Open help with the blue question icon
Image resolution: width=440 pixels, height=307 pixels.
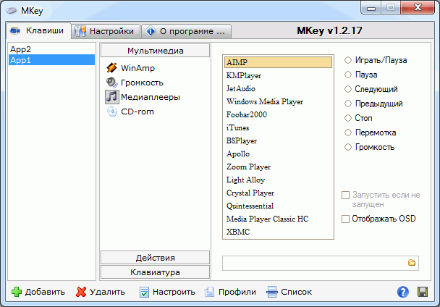click(402, 292)
